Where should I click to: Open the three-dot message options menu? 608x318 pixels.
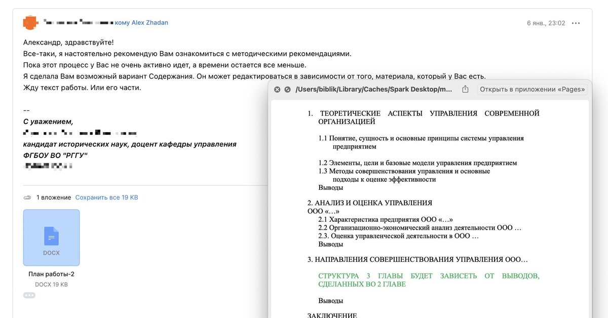click(x=576, y=23)
